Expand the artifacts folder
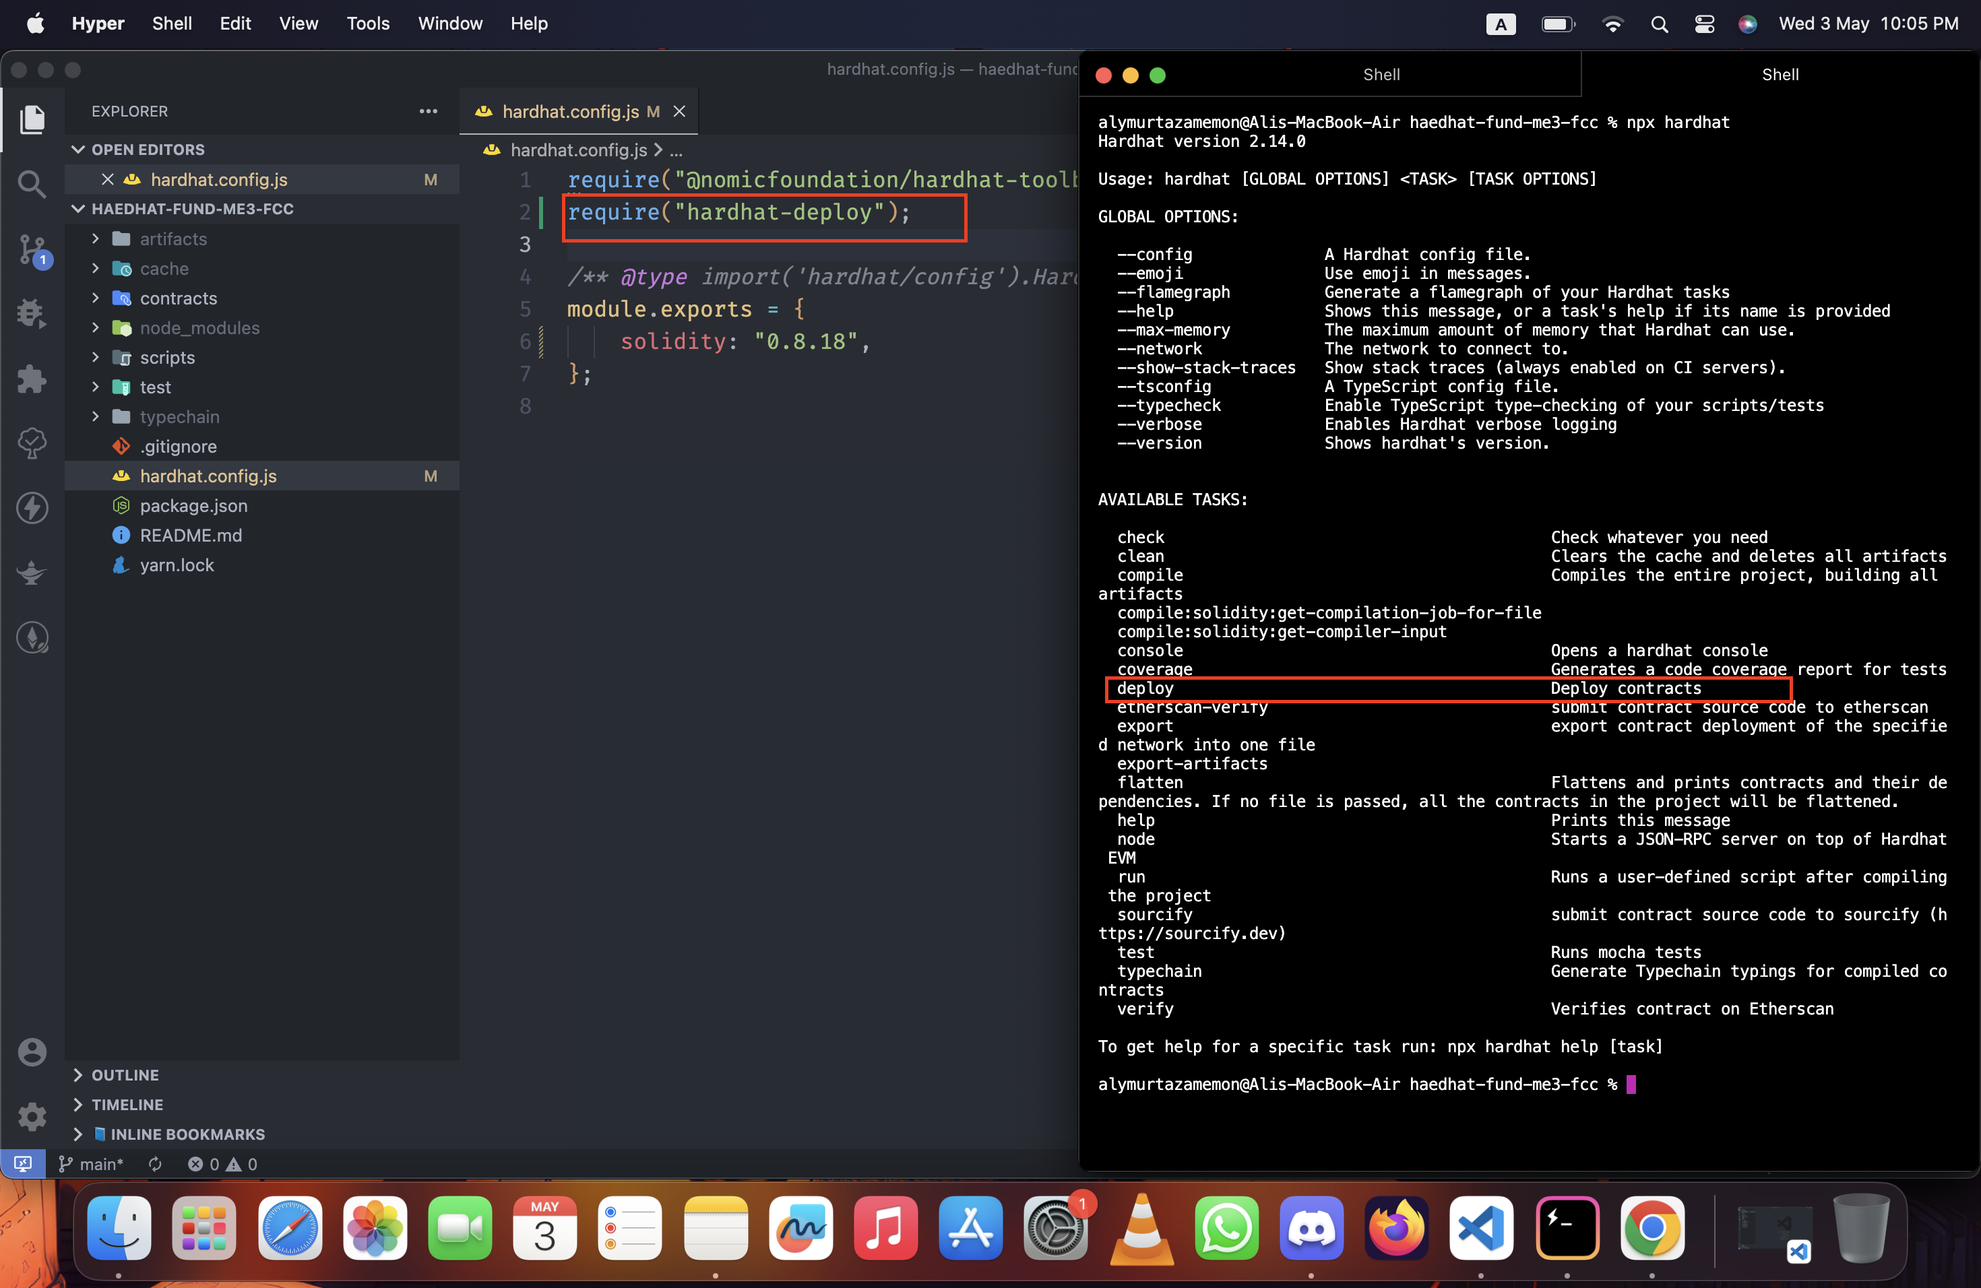The width and height of the screenshot is (1981, 1288). (x=261, y=238)
